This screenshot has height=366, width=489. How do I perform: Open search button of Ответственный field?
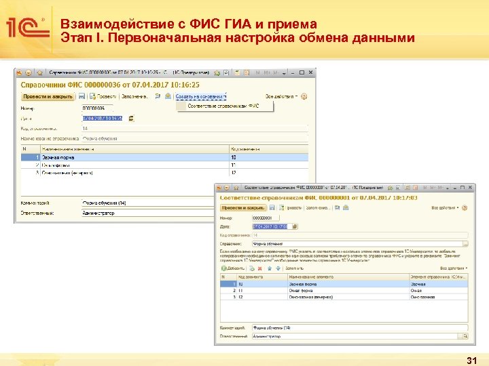click(x=465, y=336)
